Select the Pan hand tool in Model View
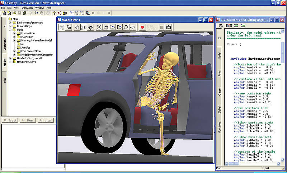The height and width of the screenshot is (173, 287). coord(77,27)
